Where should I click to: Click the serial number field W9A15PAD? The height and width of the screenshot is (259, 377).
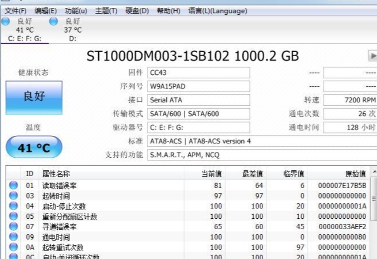pos(198,86)
